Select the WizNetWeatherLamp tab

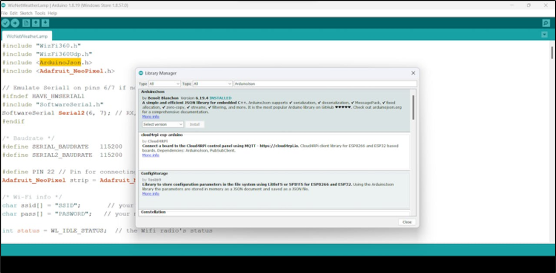(x=27, y=36)
